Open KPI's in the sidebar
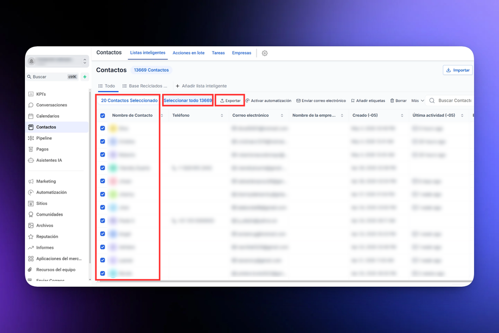The width and height of the screenshot is (499, 333). (41, 94)
